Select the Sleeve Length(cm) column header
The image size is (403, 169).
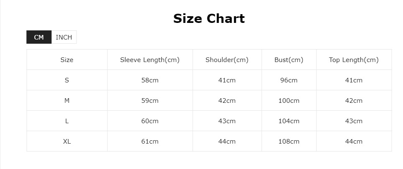tap(150, 60)
